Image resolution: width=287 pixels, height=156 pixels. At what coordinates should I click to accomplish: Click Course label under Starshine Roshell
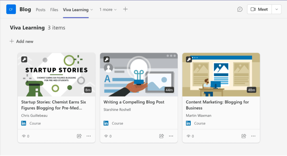click(117, 123)
